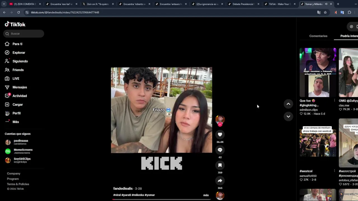
Task: Open options menu for #westcol video
Action: coord(334,171)
